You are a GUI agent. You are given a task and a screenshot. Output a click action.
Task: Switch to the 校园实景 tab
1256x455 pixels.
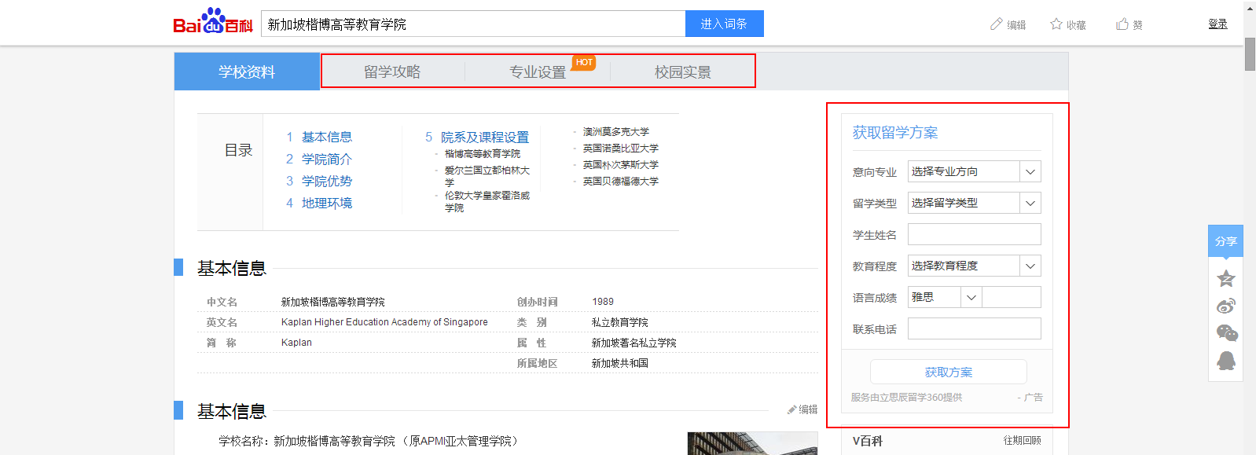[x=683, y=72]
